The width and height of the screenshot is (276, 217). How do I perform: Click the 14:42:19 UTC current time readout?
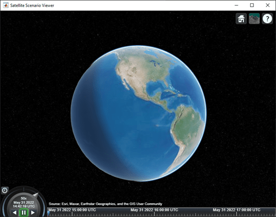tap(24, 207)
